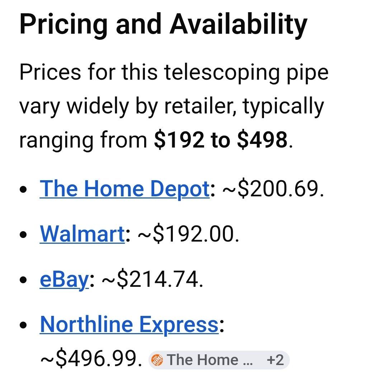387x383 pixels.
Task: Open The Home Depot retailer link
Action: click(x=125, y=189)
